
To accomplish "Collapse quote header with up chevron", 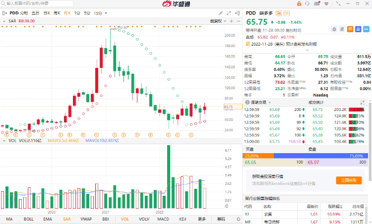I will (x=307, y=50).
